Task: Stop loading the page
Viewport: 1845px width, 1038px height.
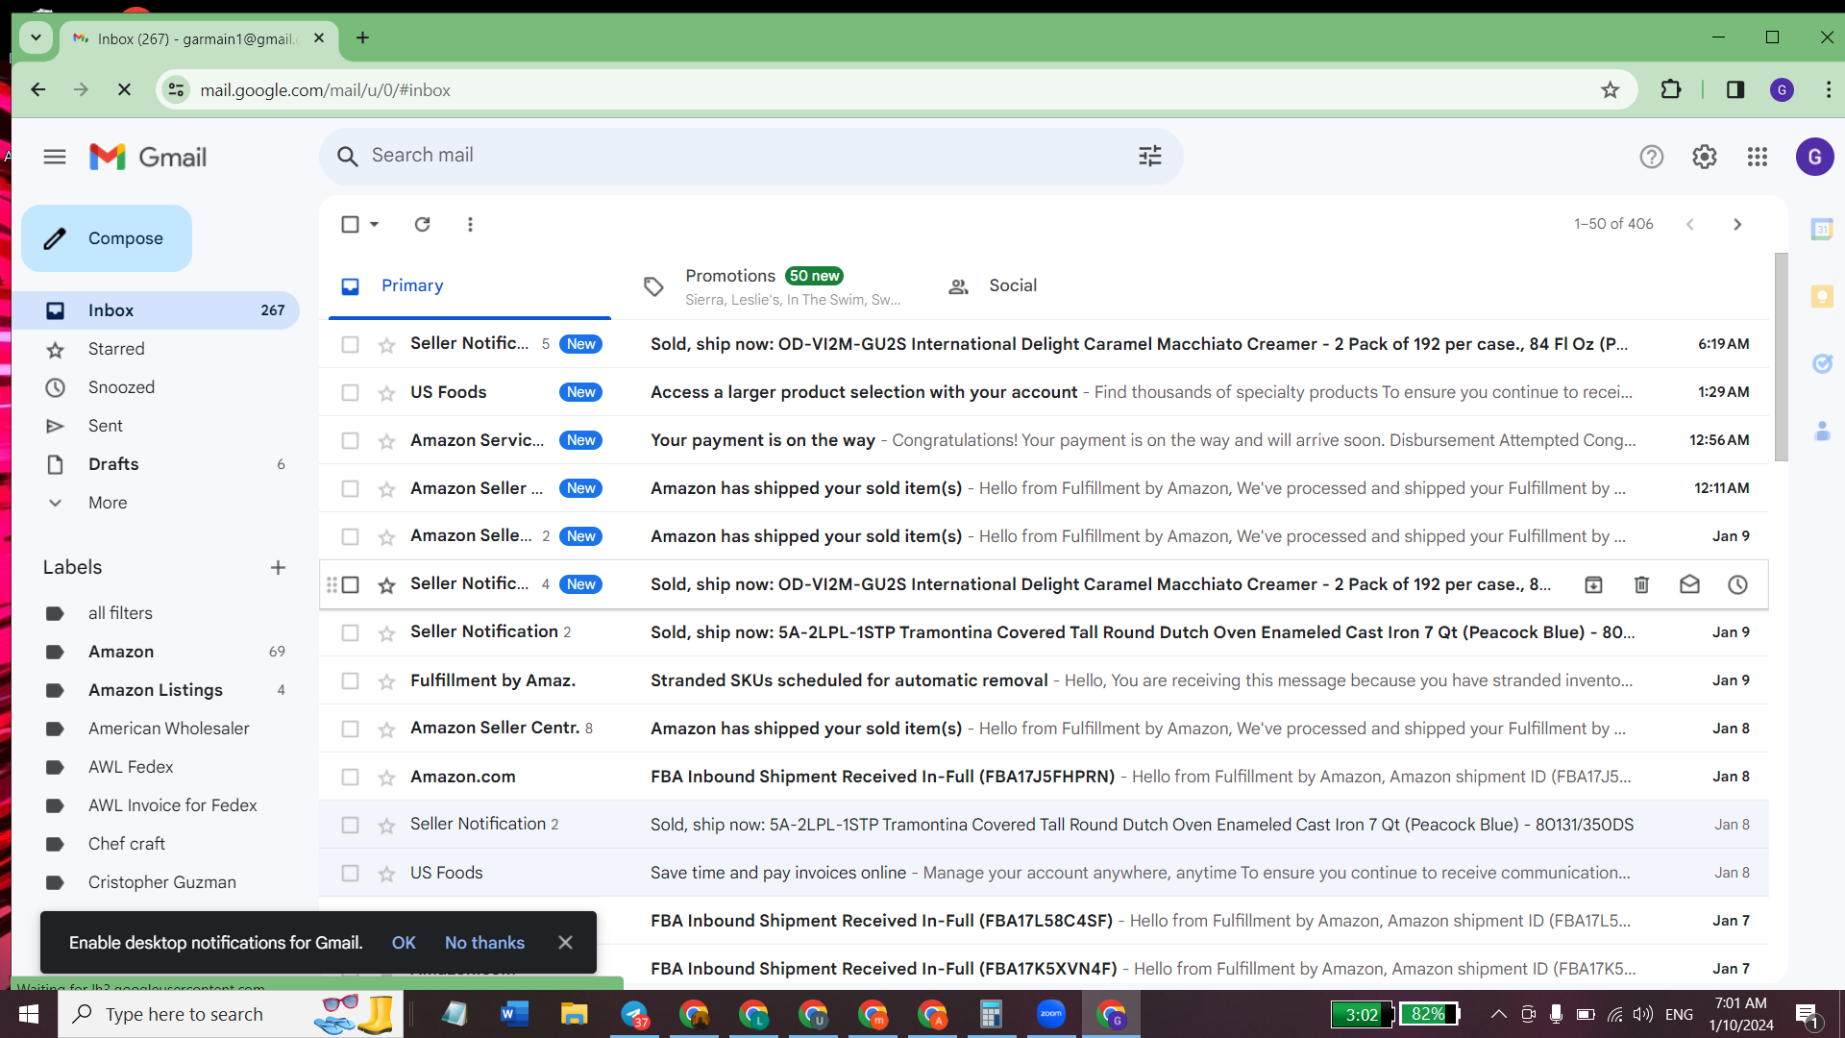Action: point(124,89)
